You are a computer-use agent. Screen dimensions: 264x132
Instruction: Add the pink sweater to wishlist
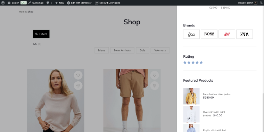[78, 75]
